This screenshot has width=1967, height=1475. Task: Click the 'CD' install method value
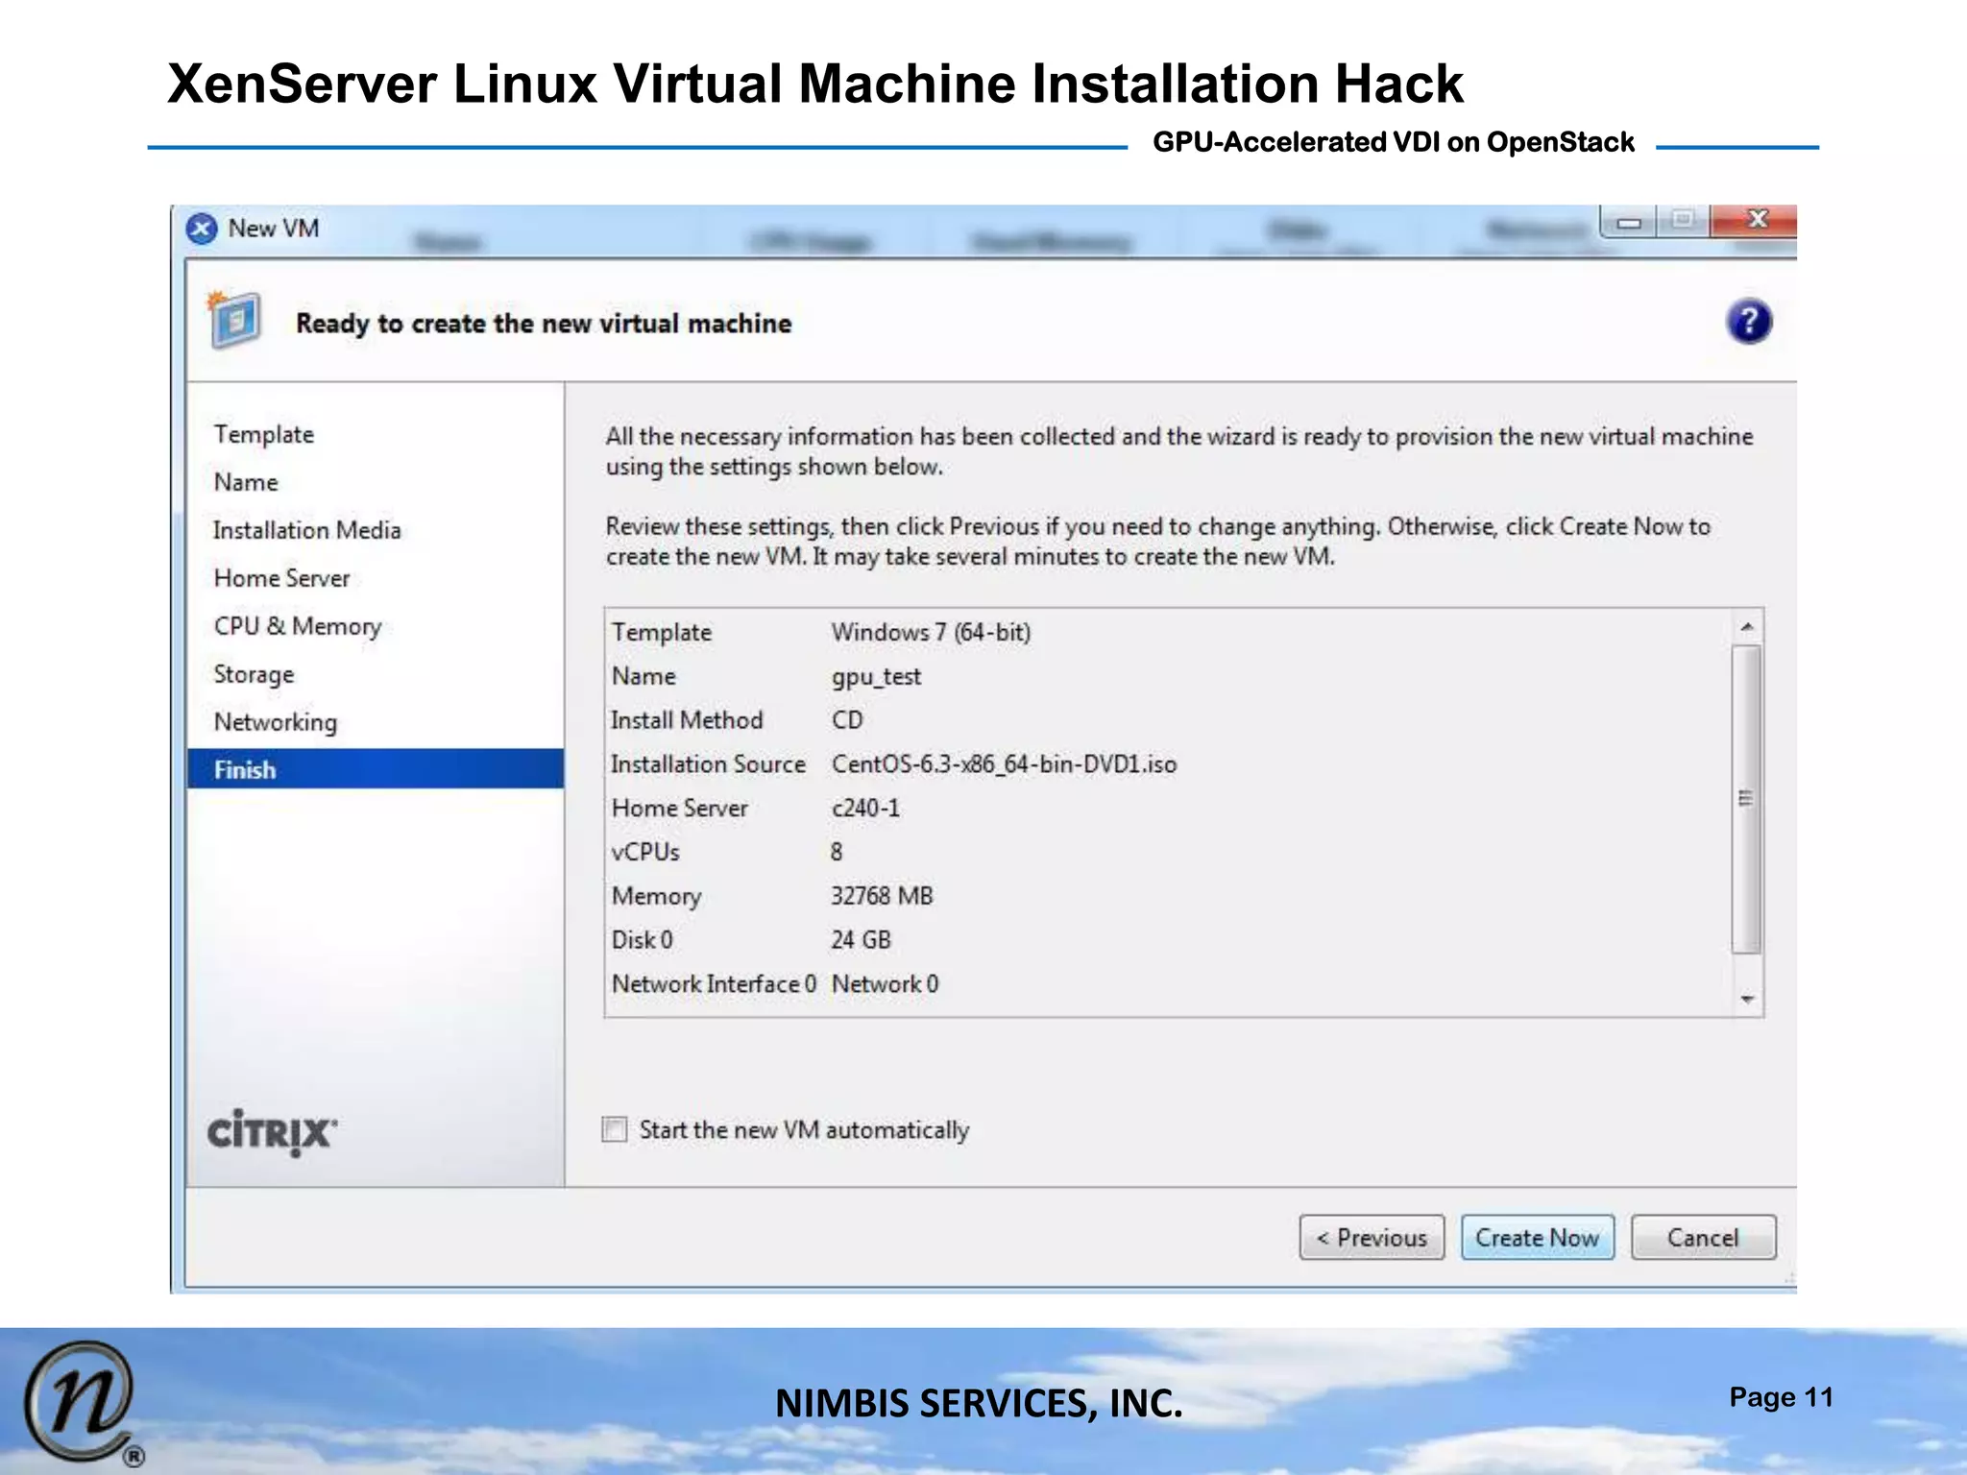coord(847,720)
